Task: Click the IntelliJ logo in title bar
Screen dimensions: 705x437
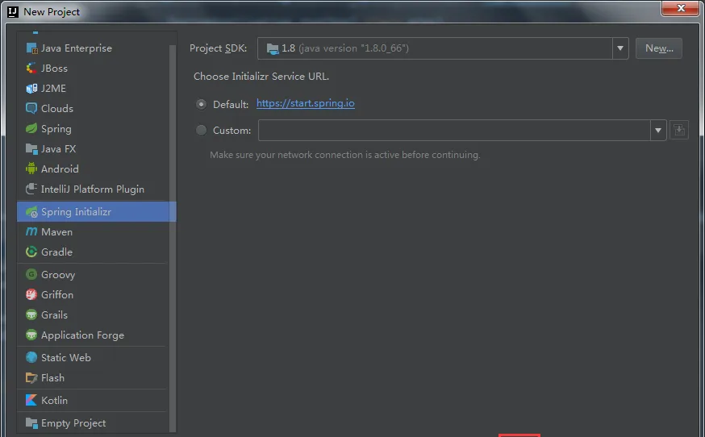Action: tap(13, 11)
